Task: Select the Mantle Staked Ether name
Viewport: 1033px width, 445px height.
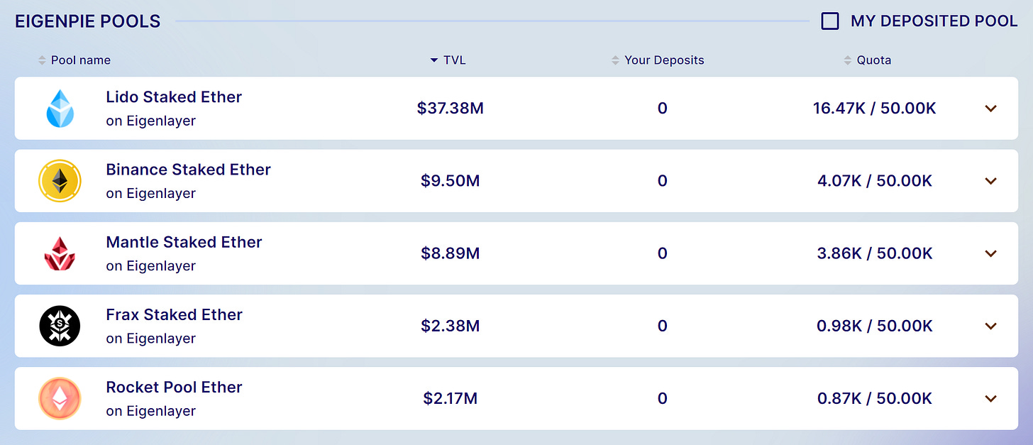Action: point(184,242)
